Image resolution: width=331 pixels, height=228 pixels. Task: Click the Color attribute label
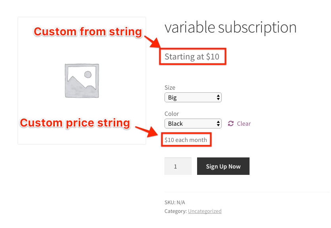pos(172,114)
